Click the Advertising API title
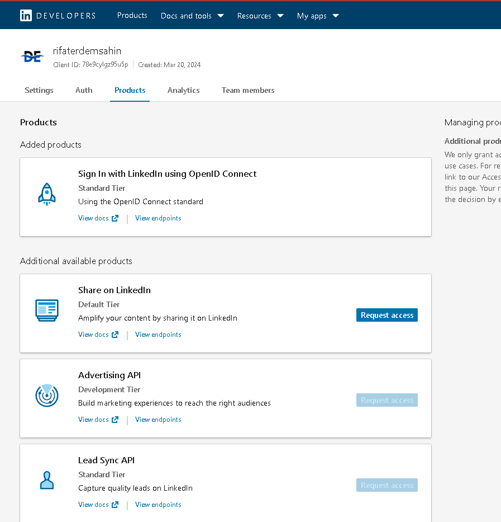Screen dimensions: 501x522 (x=109, y=375)
